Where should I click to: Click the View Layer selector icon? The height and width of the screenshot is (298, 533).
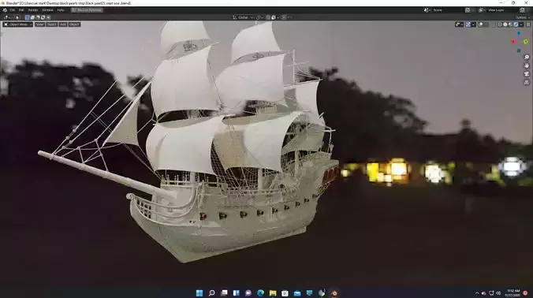click(481, 9)
